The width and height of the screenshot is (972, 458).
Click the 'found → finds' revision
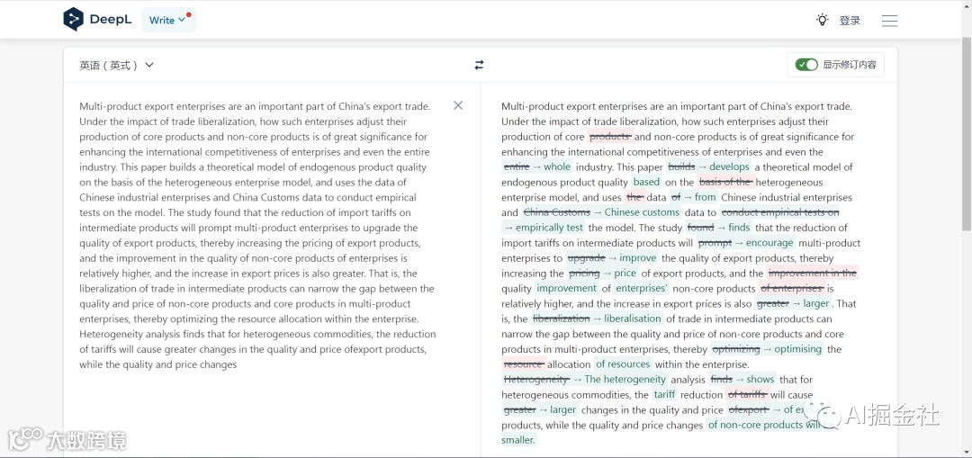(x=718, y=228)
